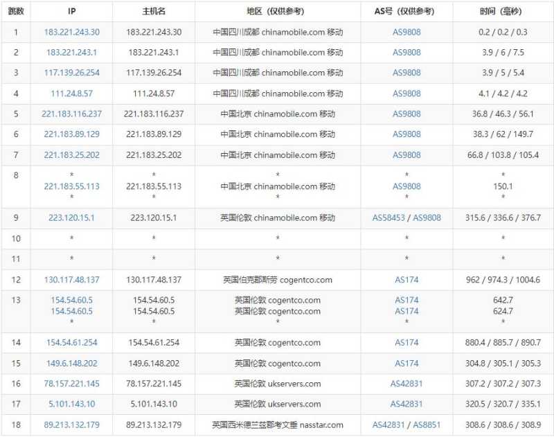Select hostname cell 223.120.15.1
Viewport: 554px width, 437px height.
(154, 217)
